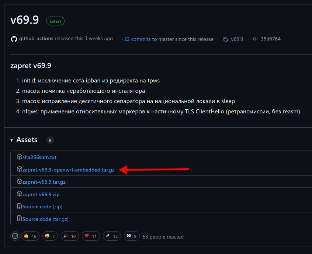Open the 22 commits link
312x254 pixels.
pyautogui.click(x=137, y=39)
